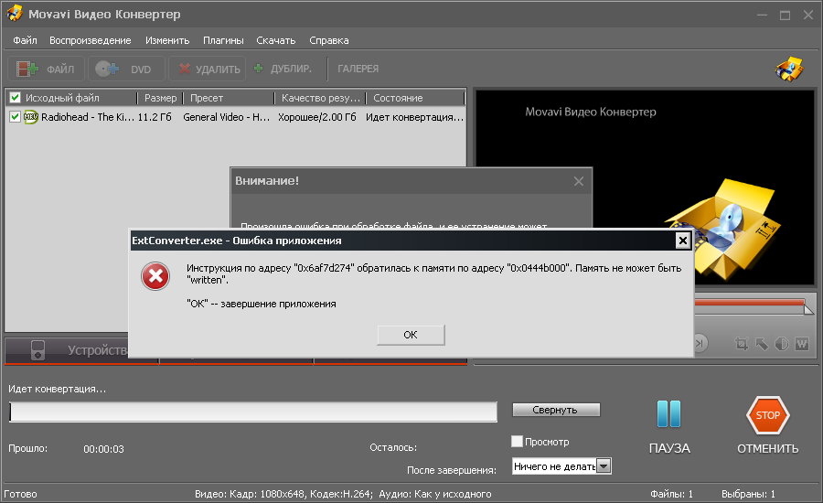Click the red STOP Отменить icon
The image size is (823, 503).
coord(767,416)
